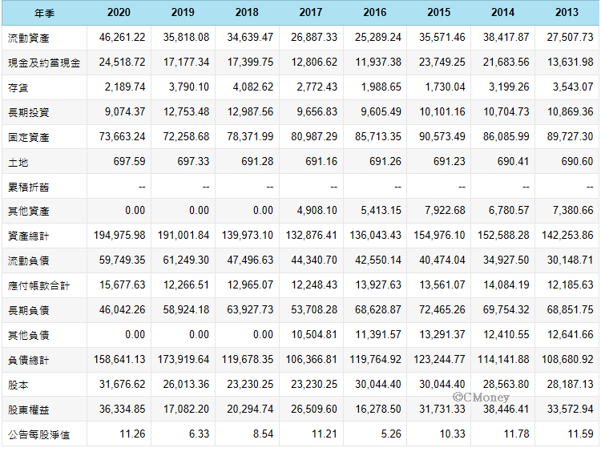
Task: Click the 2014 column header
Action: pyautogui.click(x=503, y=12)
